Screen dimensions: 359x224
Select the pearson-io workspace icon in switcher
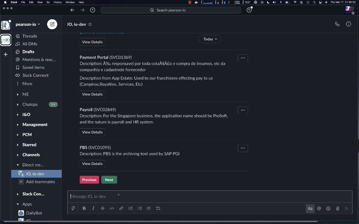pyautogui.click(x=6, y=40)
